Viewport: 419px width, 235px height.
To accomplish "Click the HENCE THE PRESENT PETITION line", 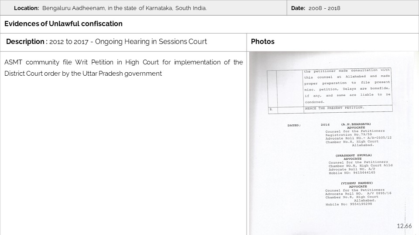I will (x=334, y=107).
